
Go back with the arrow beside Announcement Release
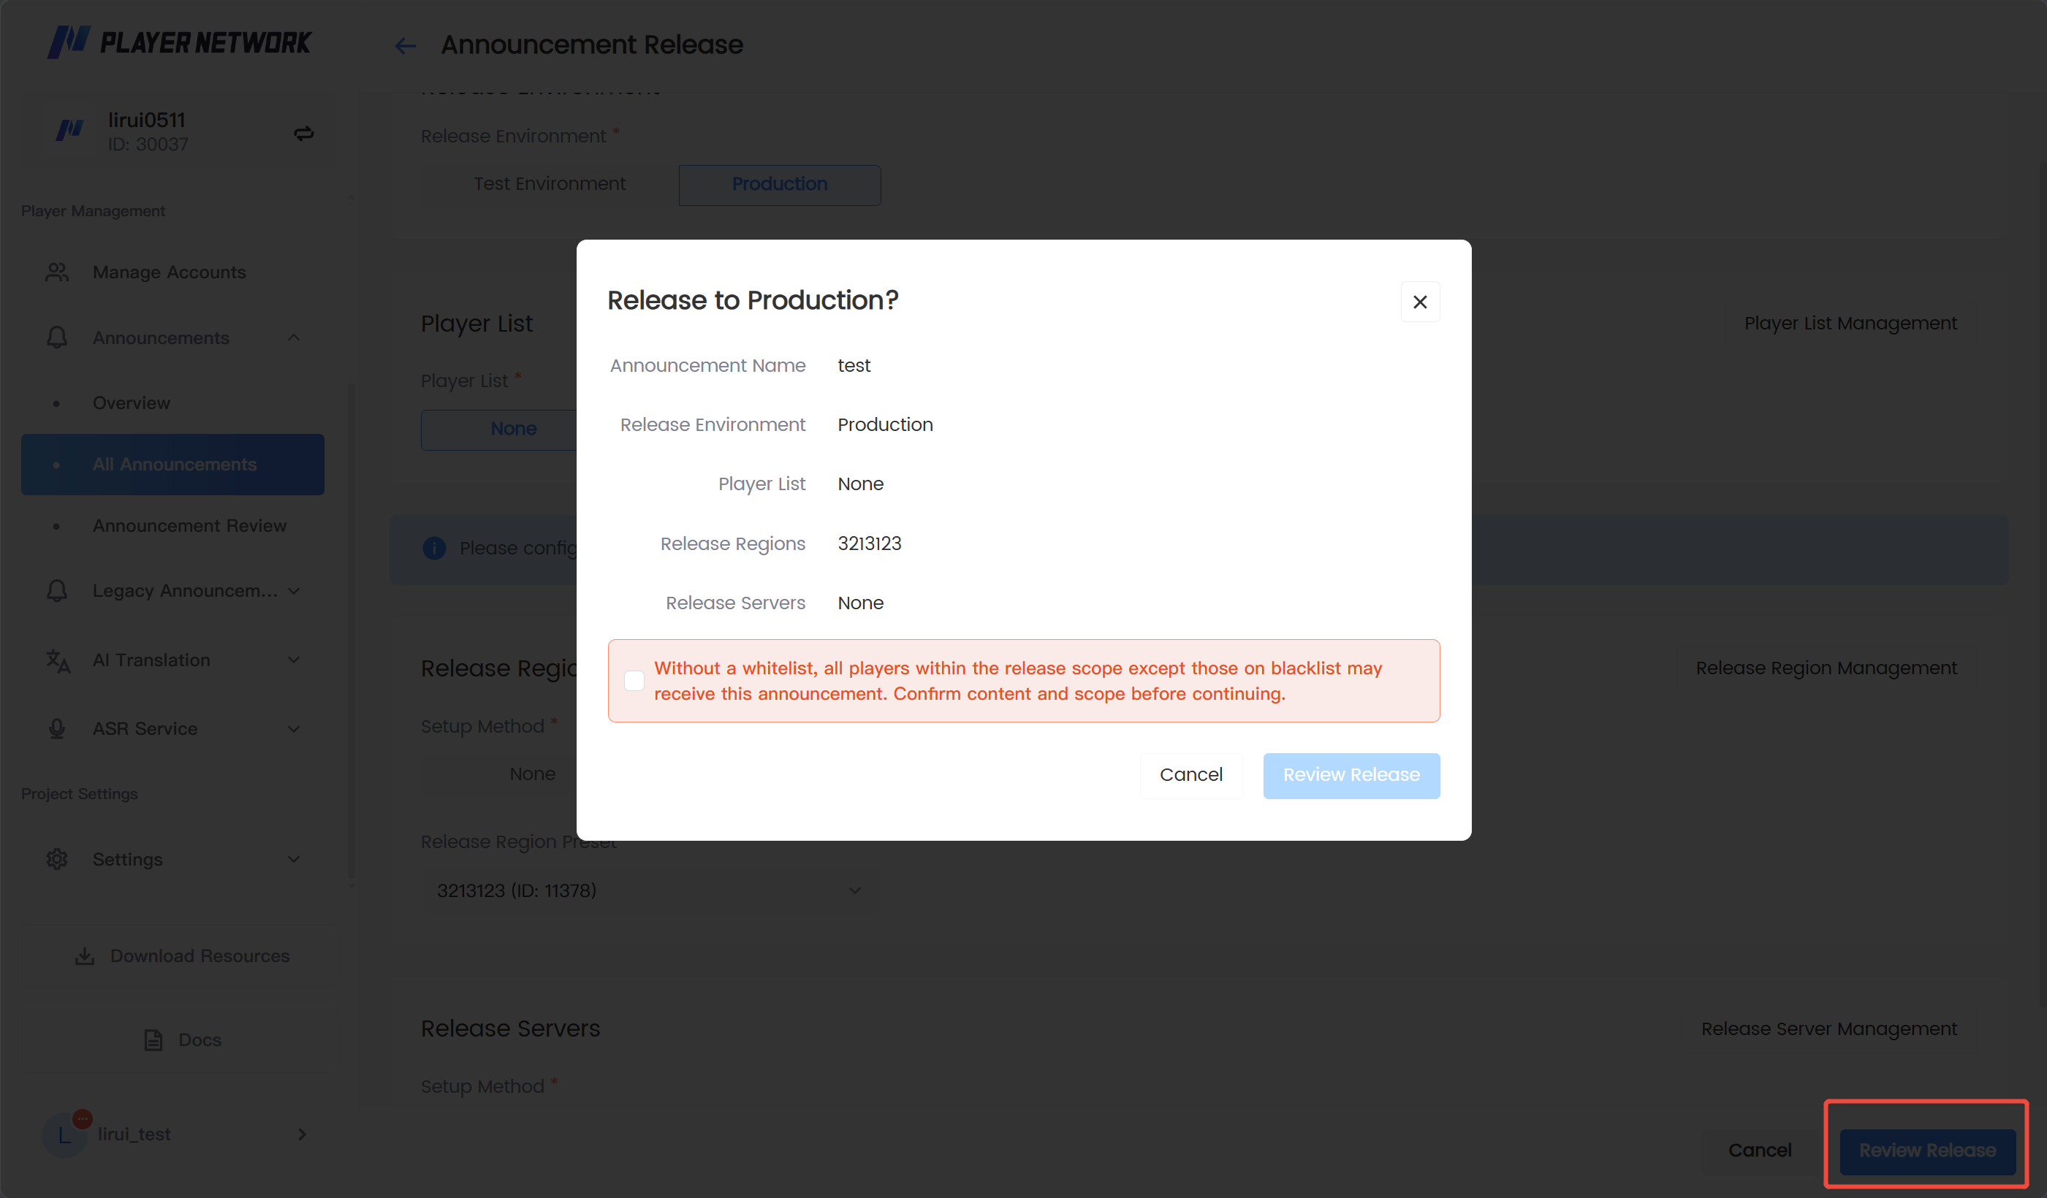coord(405,45)
